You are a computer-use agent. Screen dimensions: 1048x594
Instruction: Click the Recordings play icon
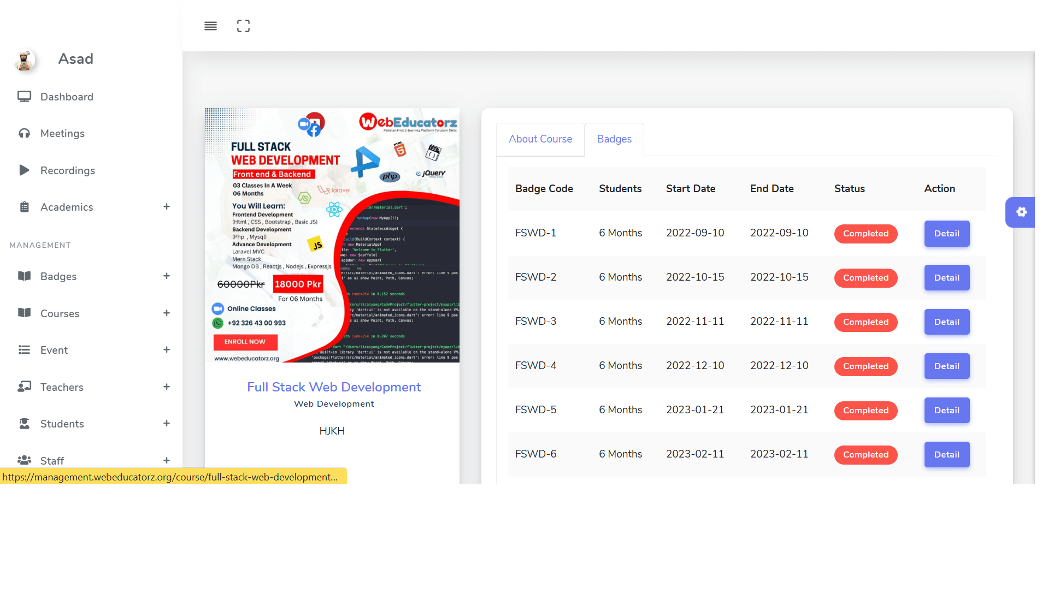pyautogui.click(x=24, y=170)
